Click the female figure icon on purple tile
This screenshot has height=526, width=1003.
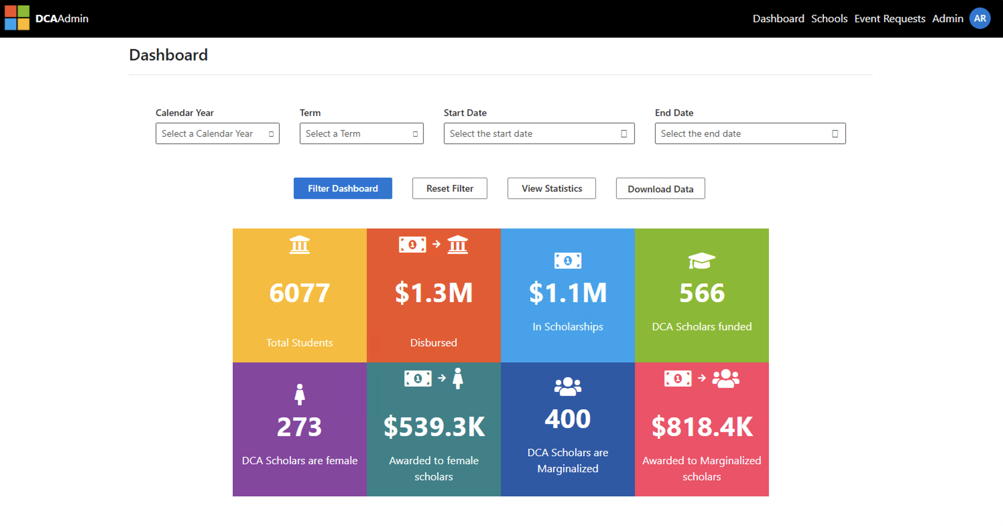tap(299, 394)
